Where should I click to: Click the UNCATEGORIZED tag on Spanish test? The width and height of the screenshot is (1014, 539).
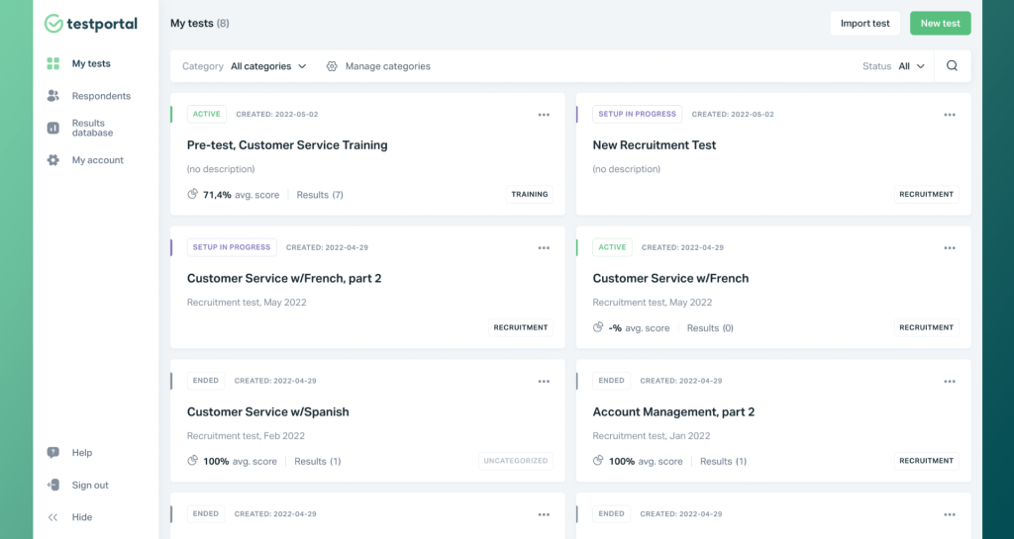(x=516, y=461)
